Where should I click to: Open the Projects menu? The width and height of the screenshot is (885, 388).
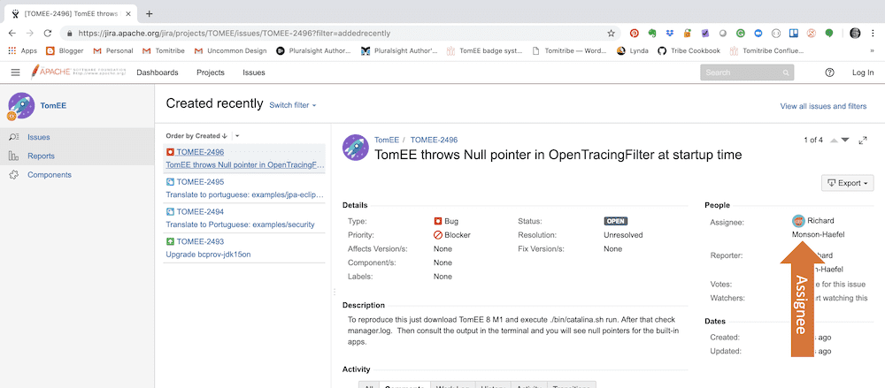click(211, 72)
